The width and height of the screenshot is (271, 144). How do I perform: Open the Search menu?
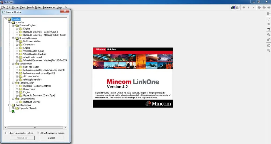pyautogui.click(x=30, y=7)
